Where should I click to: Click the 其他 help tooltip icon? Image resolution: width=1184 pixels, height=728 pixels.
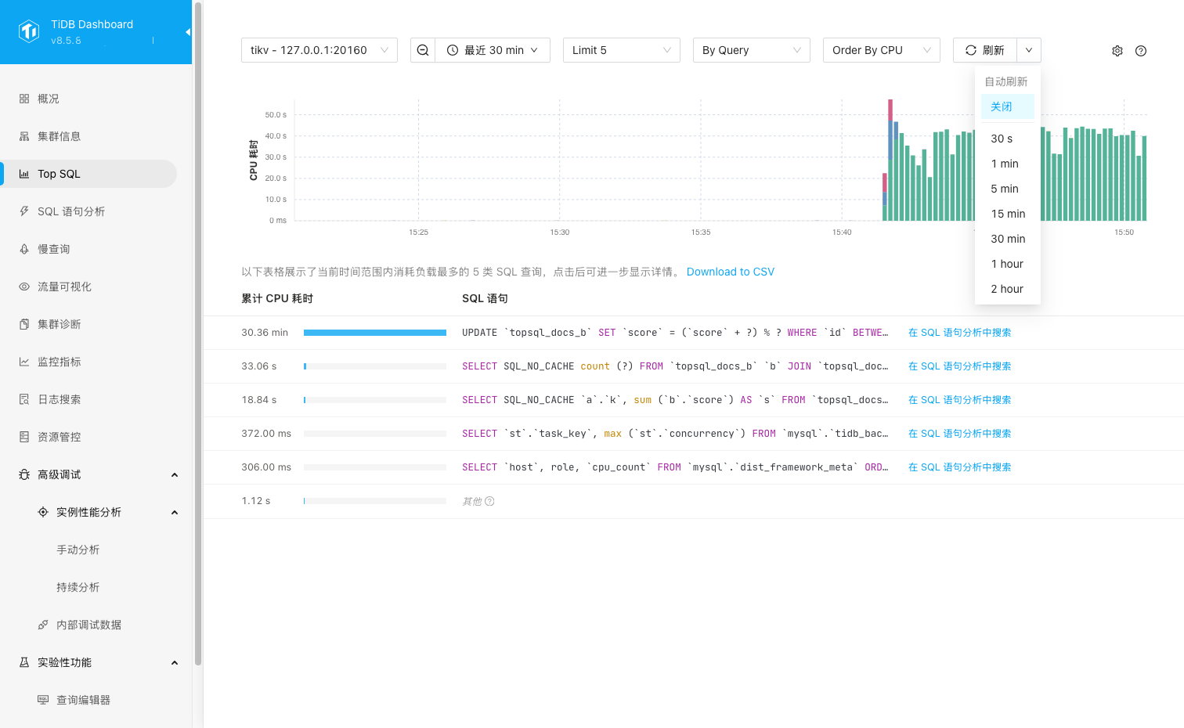[x=489, y=501]
